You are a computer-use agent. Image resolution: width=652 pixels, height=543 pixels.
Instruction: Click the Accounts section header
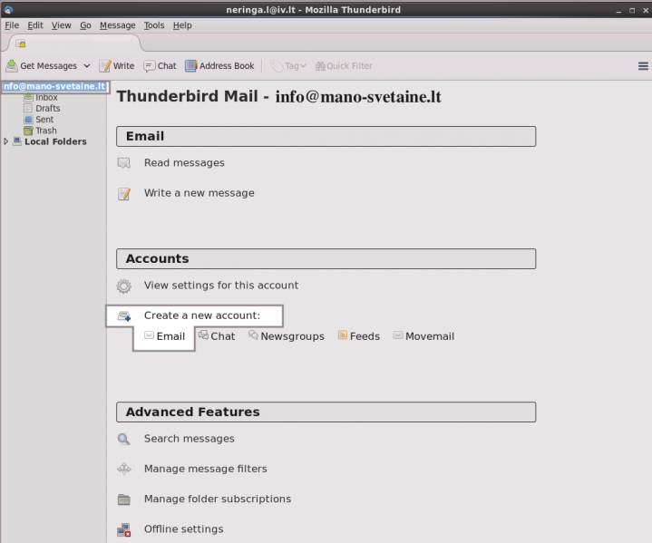click(326, 258)
